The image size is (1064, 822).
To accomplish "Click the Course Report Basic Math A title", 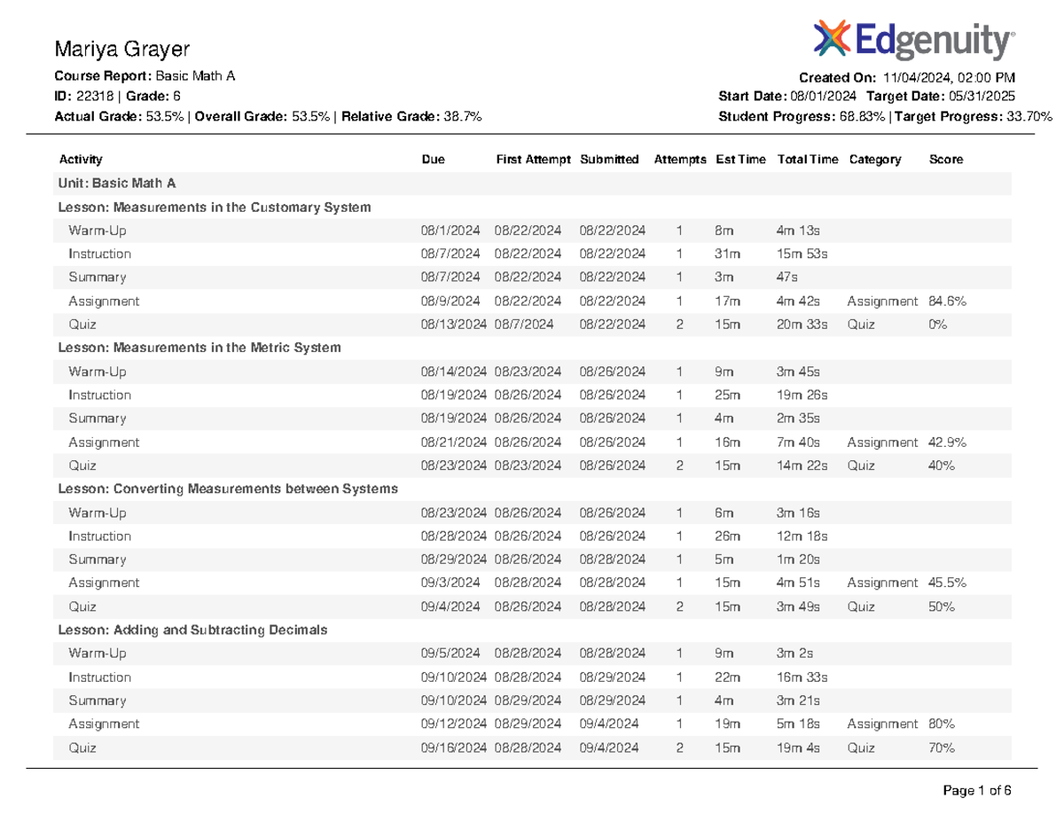I will click(145, 75).
